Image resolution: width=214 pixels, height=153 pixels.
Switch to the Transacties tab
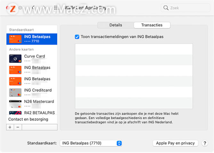pyautogui.click(x=152, y=25)
